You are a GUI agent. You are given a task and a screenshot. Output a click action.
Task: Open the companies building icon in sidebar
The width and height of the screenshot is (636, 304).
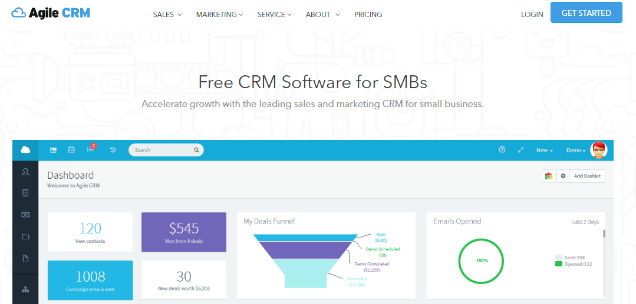[x=25, y=193]
